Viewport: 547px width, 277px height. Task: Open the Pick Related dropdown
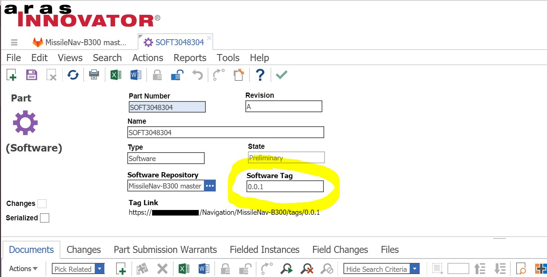point(100,269)
